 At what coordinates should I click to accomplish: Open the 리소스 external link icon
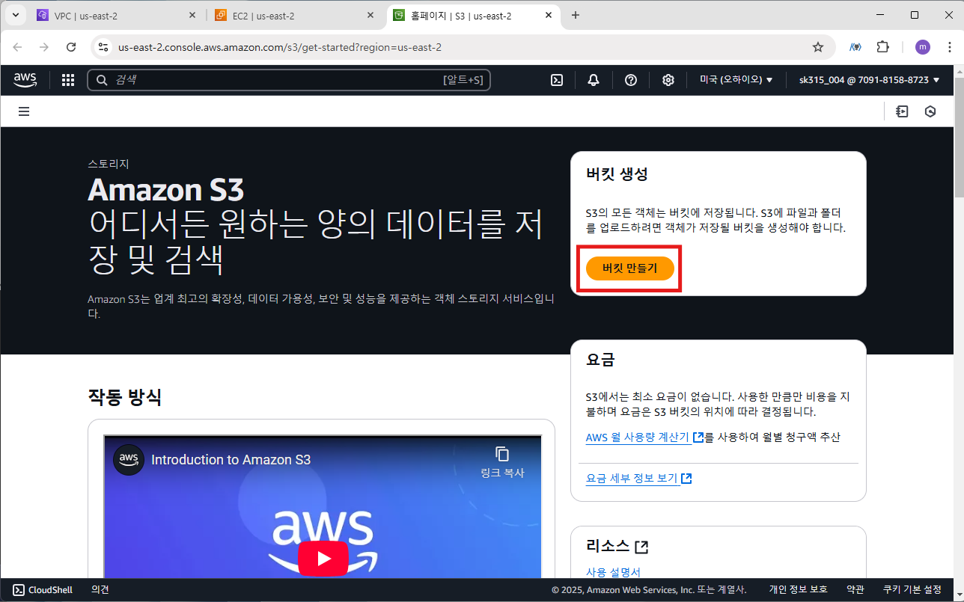click(641, 547)
